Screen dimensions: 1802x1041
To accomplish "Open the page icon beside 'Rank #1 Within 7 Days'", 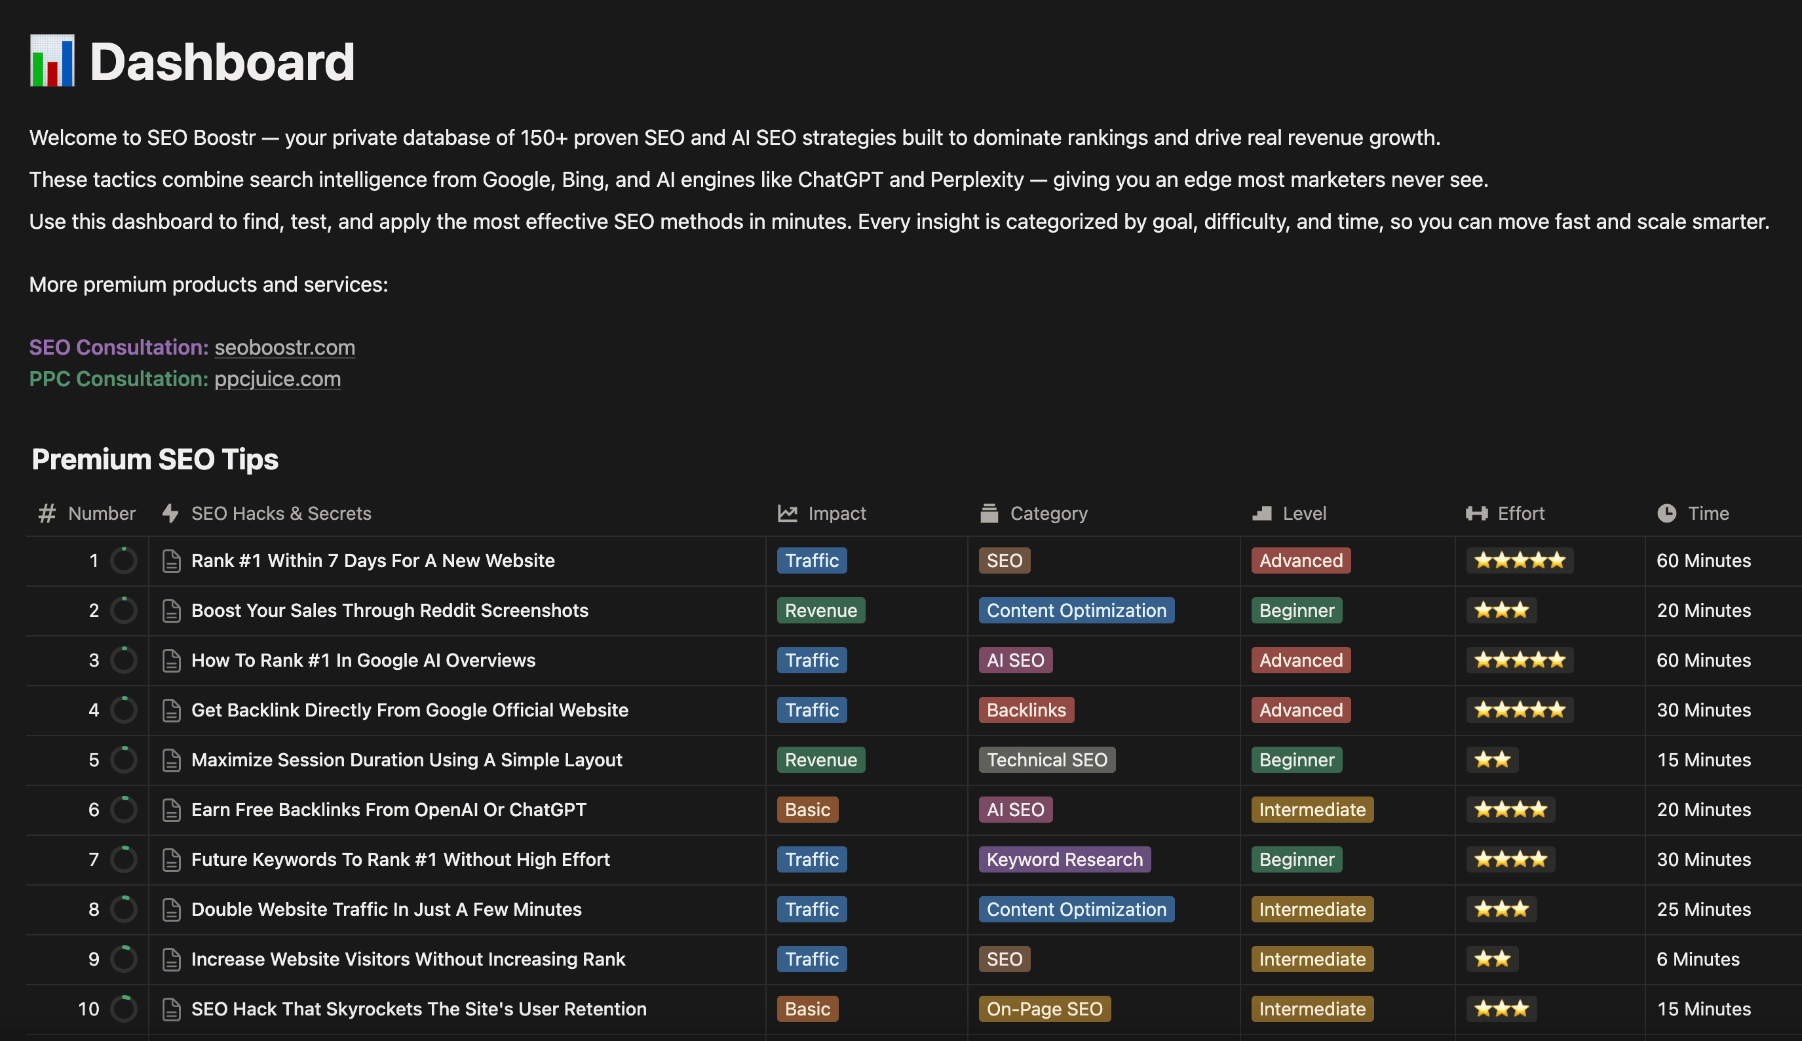I will pyautogui.click(x=171, y=560).
